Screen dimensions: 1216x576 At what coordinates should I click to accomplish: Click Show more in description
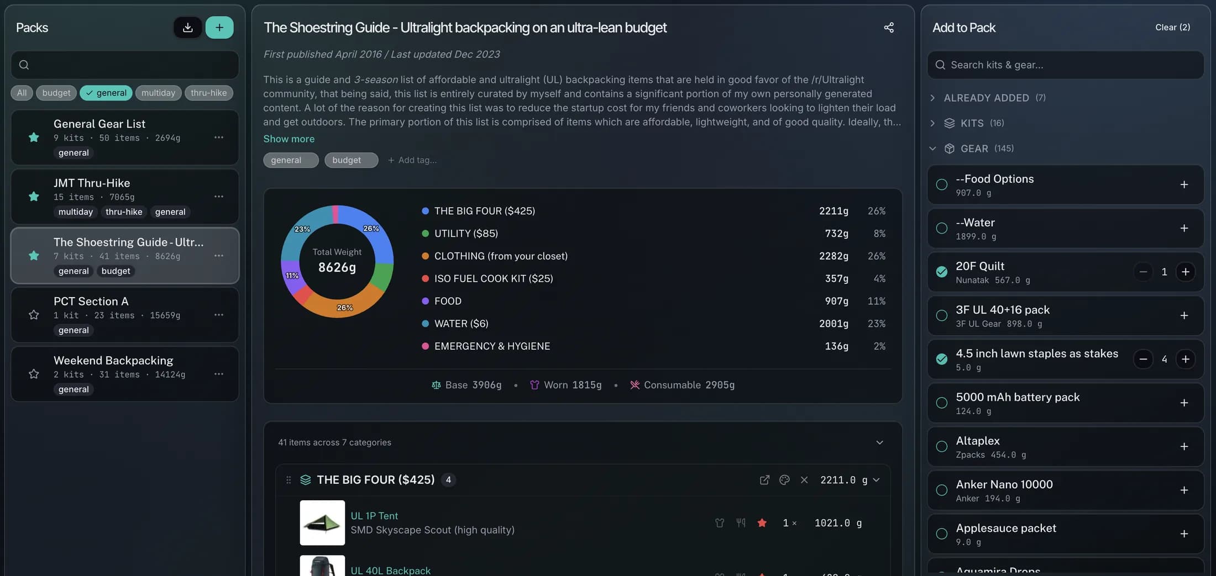click(x=289, y=139)
